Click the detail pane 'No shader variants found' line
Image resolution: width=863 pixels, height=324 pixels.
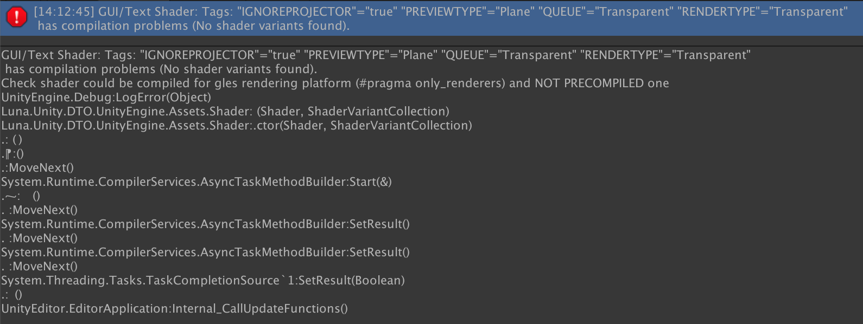coord(161,69)
